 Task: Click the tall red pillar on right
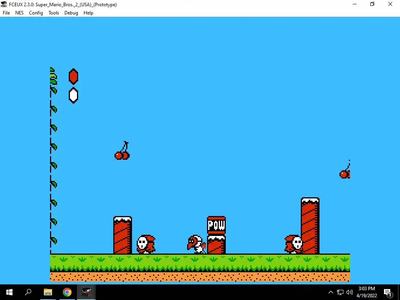pos(310,225)
